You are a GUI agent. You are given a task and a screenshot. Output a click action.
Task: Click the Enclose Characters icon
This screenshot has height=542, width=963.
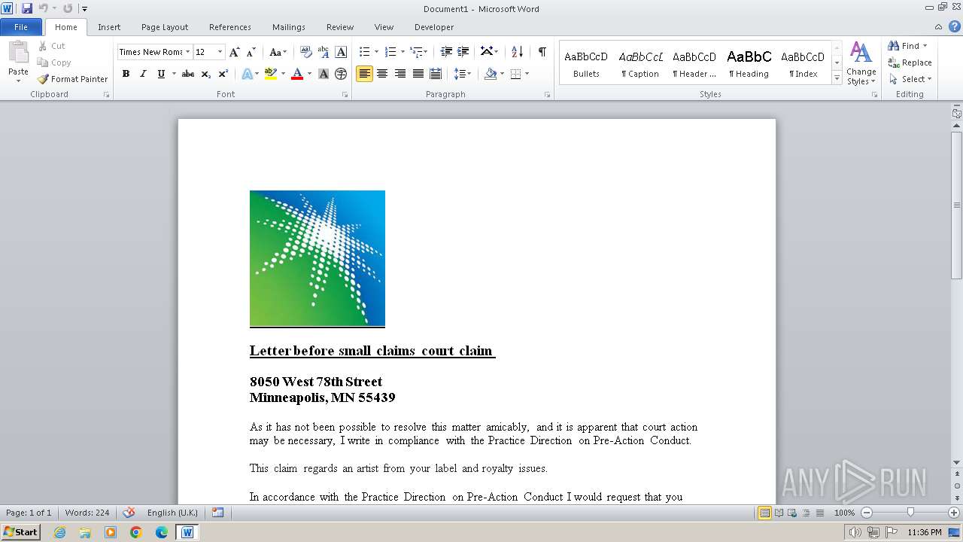(x=341, y=74)
